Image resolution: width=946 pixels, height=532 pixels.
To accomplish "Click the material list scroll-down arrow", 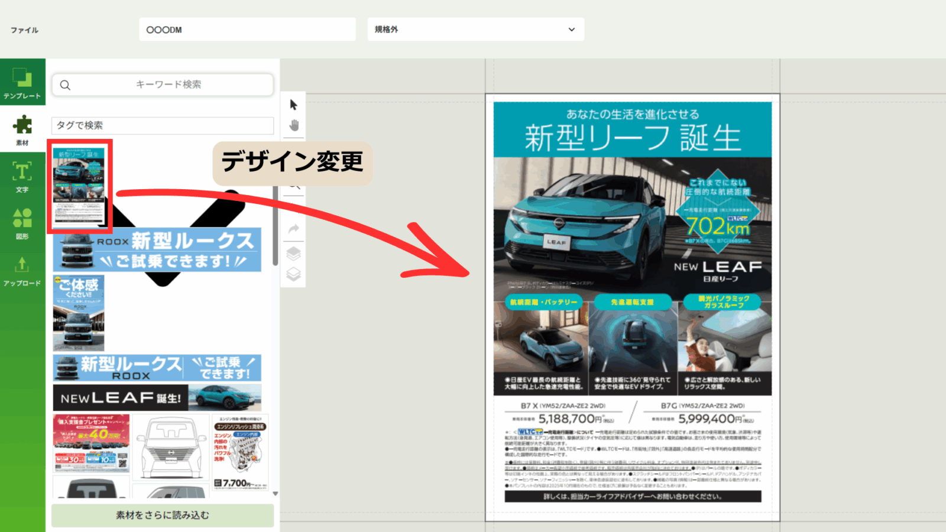I will pos(275,494).
